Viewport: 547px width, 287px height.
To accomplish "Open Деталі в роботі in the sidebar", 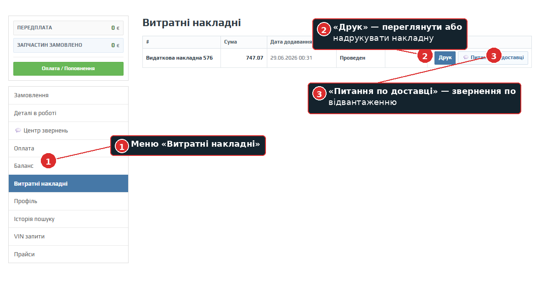I will [68, 113].
